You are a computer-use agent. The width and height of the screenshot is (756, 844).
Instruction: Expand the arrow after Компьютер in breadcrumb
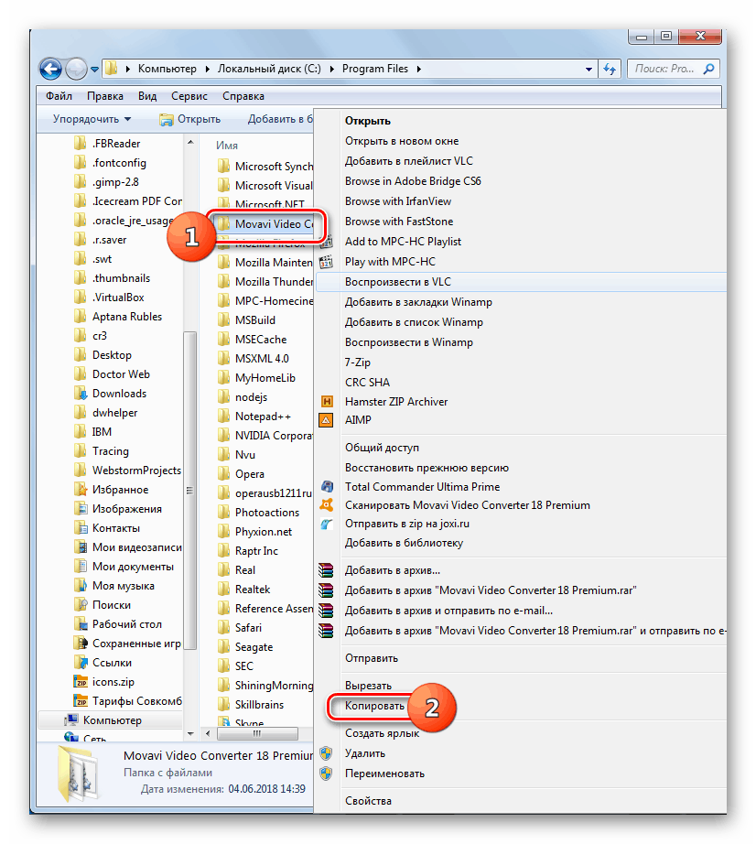(x=207, y=69)
